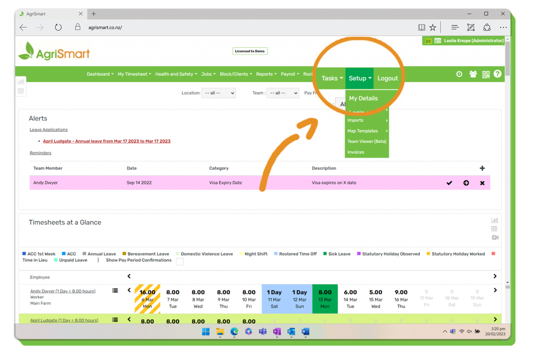The width and height of the screenshot is (538, 364).
Task: Click the QR code icon
Action: click(x=485, y=75)
